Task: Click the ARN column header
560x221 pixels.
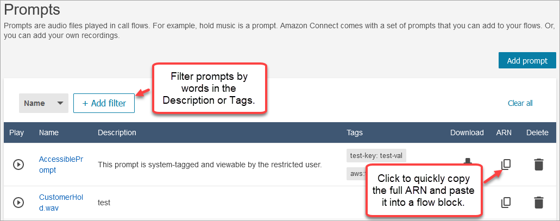Action: click(x=504, y=132)
